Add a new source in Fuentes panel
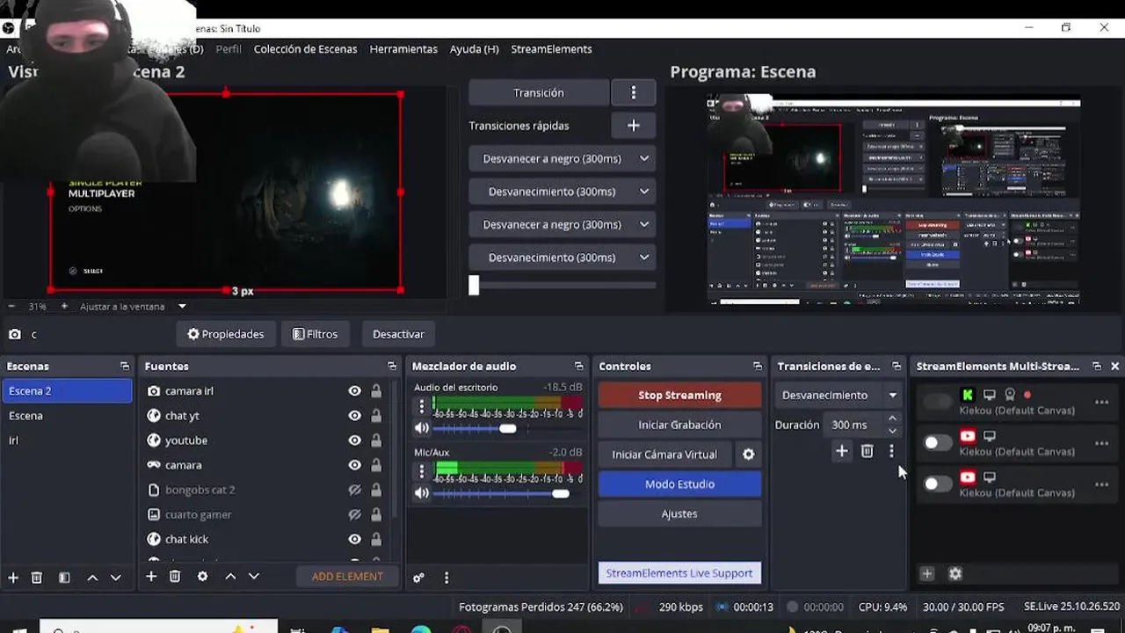Image resolution: width=1125 pixels, height=633 pixels. pyautogui.click(x=151, y=577)
